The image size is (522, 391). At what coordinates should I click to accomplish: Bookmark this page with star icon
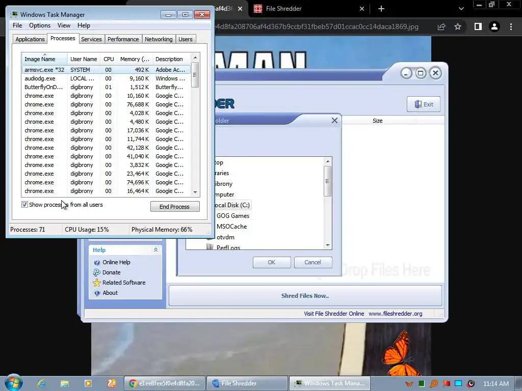(x=458, y=26)
